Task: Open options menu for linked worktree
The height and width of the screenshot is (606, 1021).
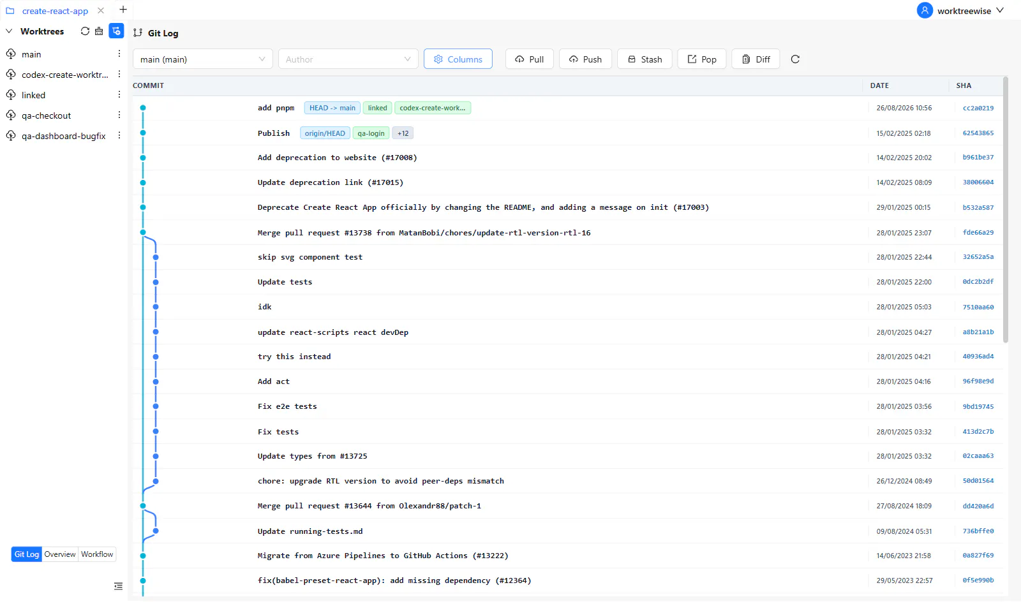Action: (119, 95)
